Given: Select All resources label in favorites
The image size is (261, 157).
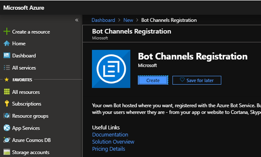Looking at the screenshot, I should point(26,92).
